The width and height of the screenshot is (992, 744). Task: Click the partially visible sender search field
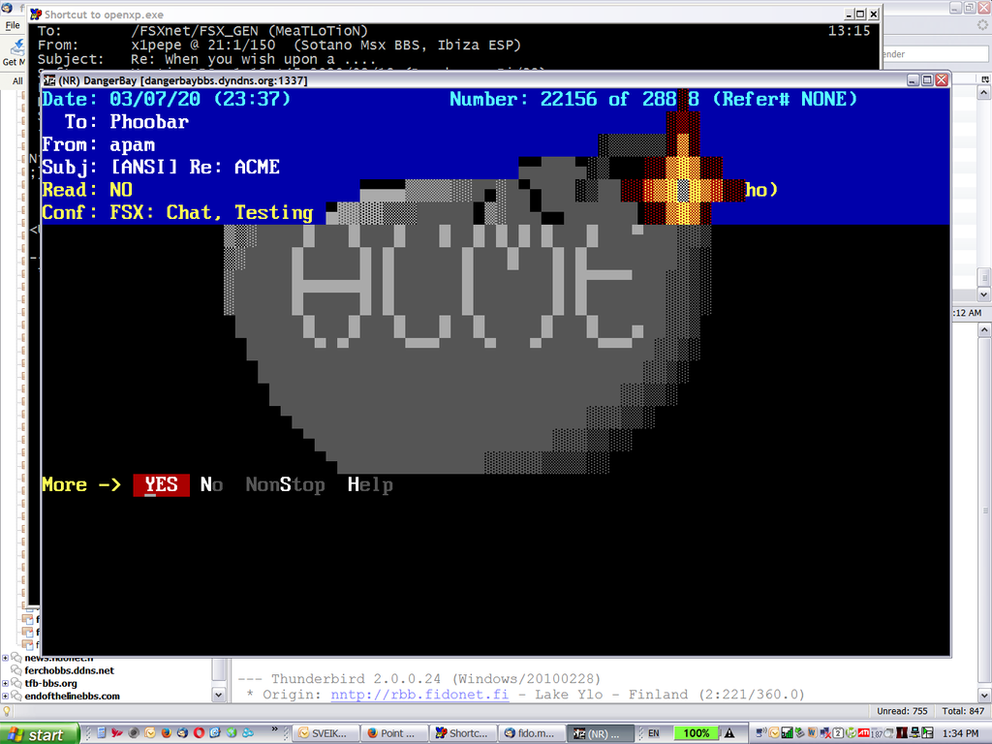pyautogui.click(x=937, y=54)
